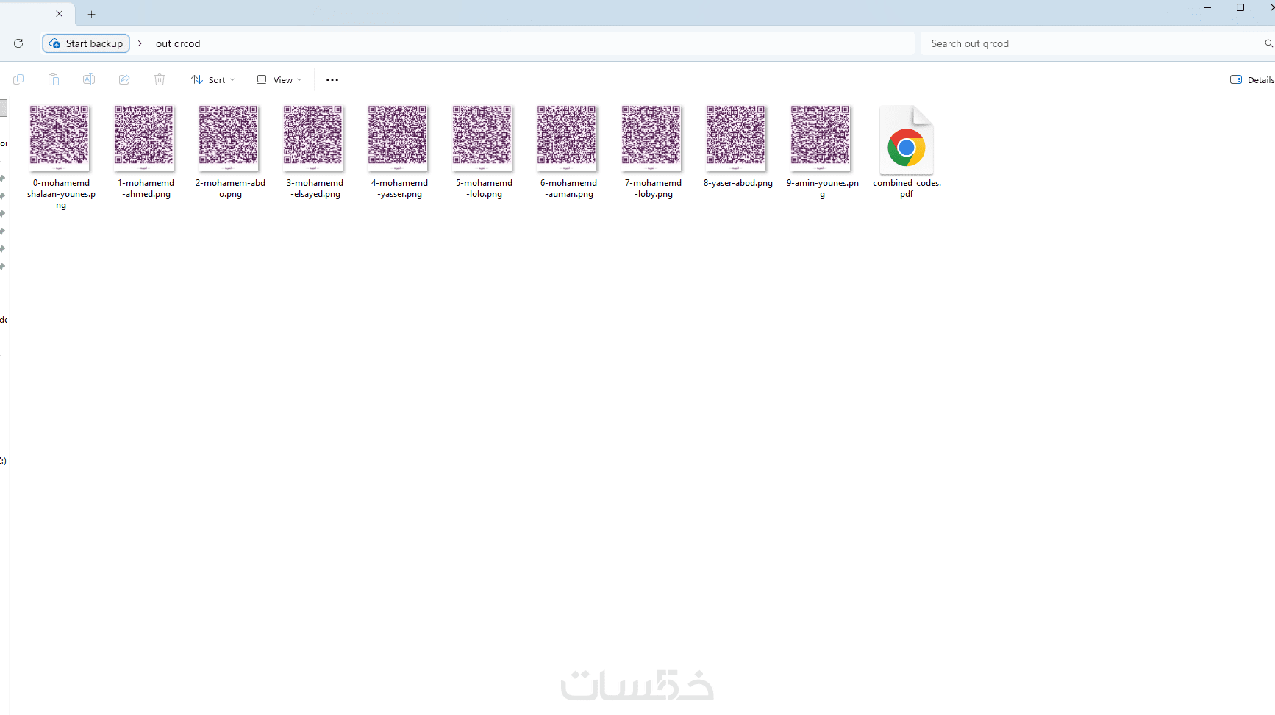This screenshot has height=715, width=1275.
Task: Open the View dropdown menu
Action: [279, 80]
